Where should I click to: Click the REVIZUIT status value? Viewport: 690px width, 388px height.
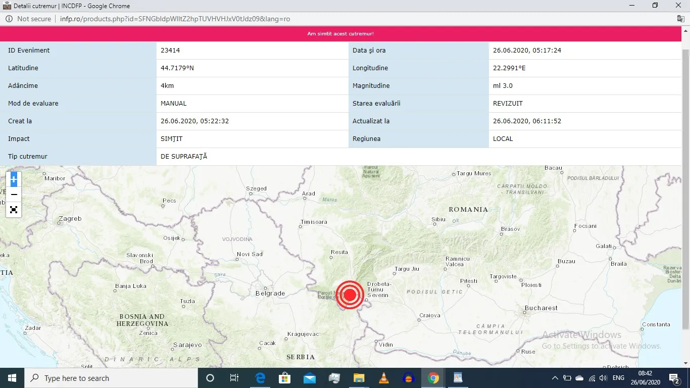click(x=508, y=104)
